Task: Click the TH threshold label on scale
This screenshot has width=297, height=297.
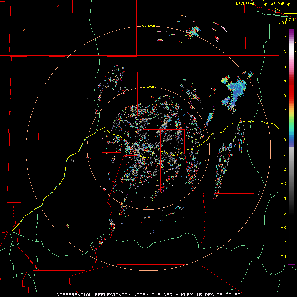Action: click(283, 257)
